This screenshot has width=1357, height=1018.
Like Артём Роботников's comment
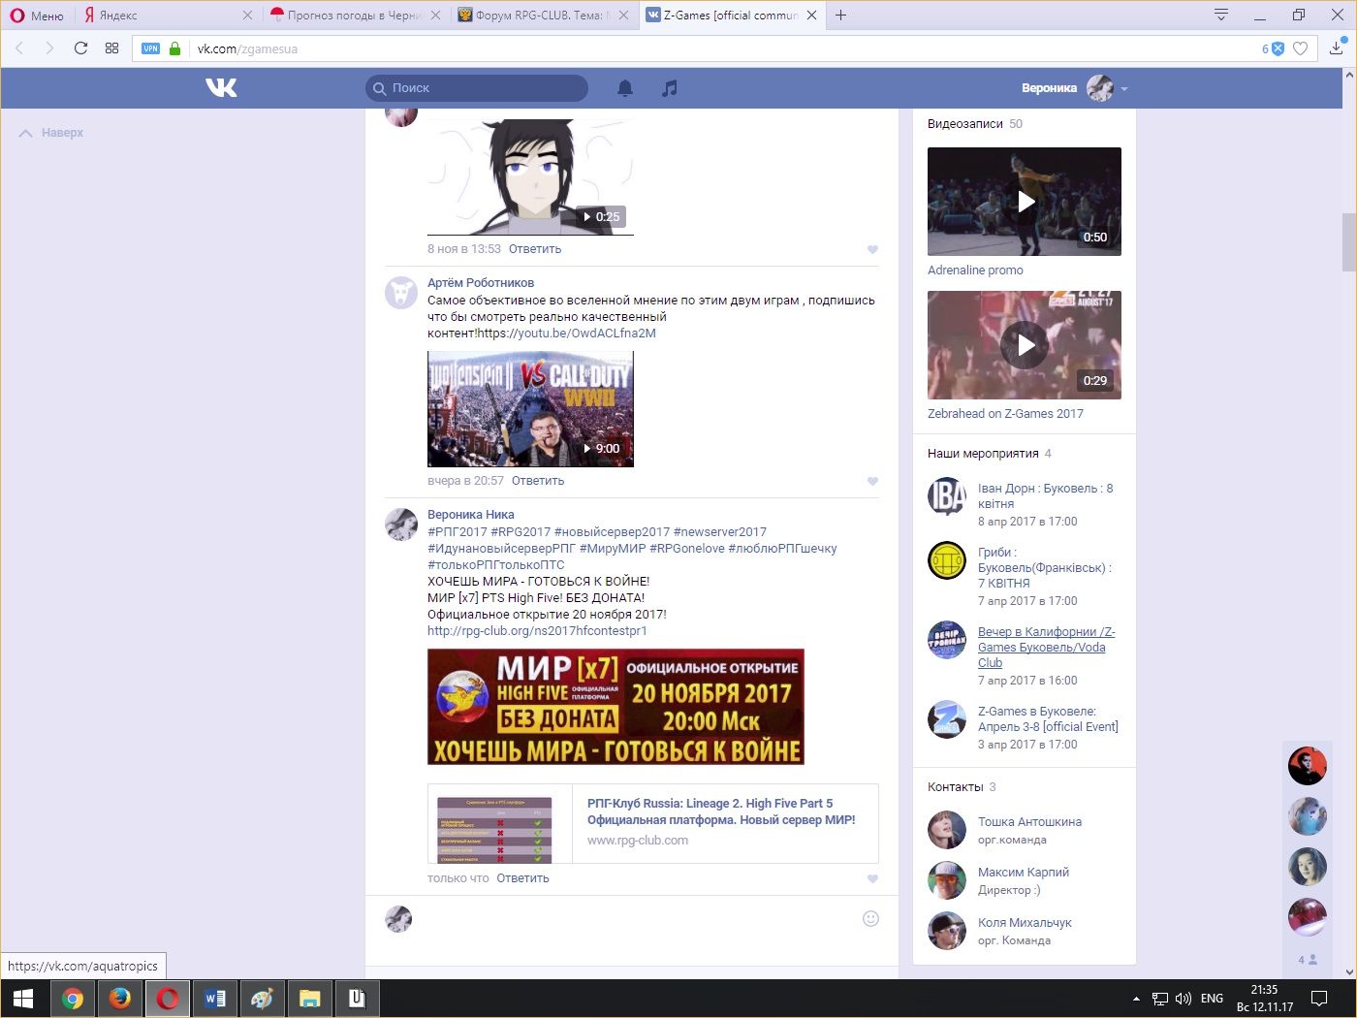pyautogui.click(x=872, y=481)
